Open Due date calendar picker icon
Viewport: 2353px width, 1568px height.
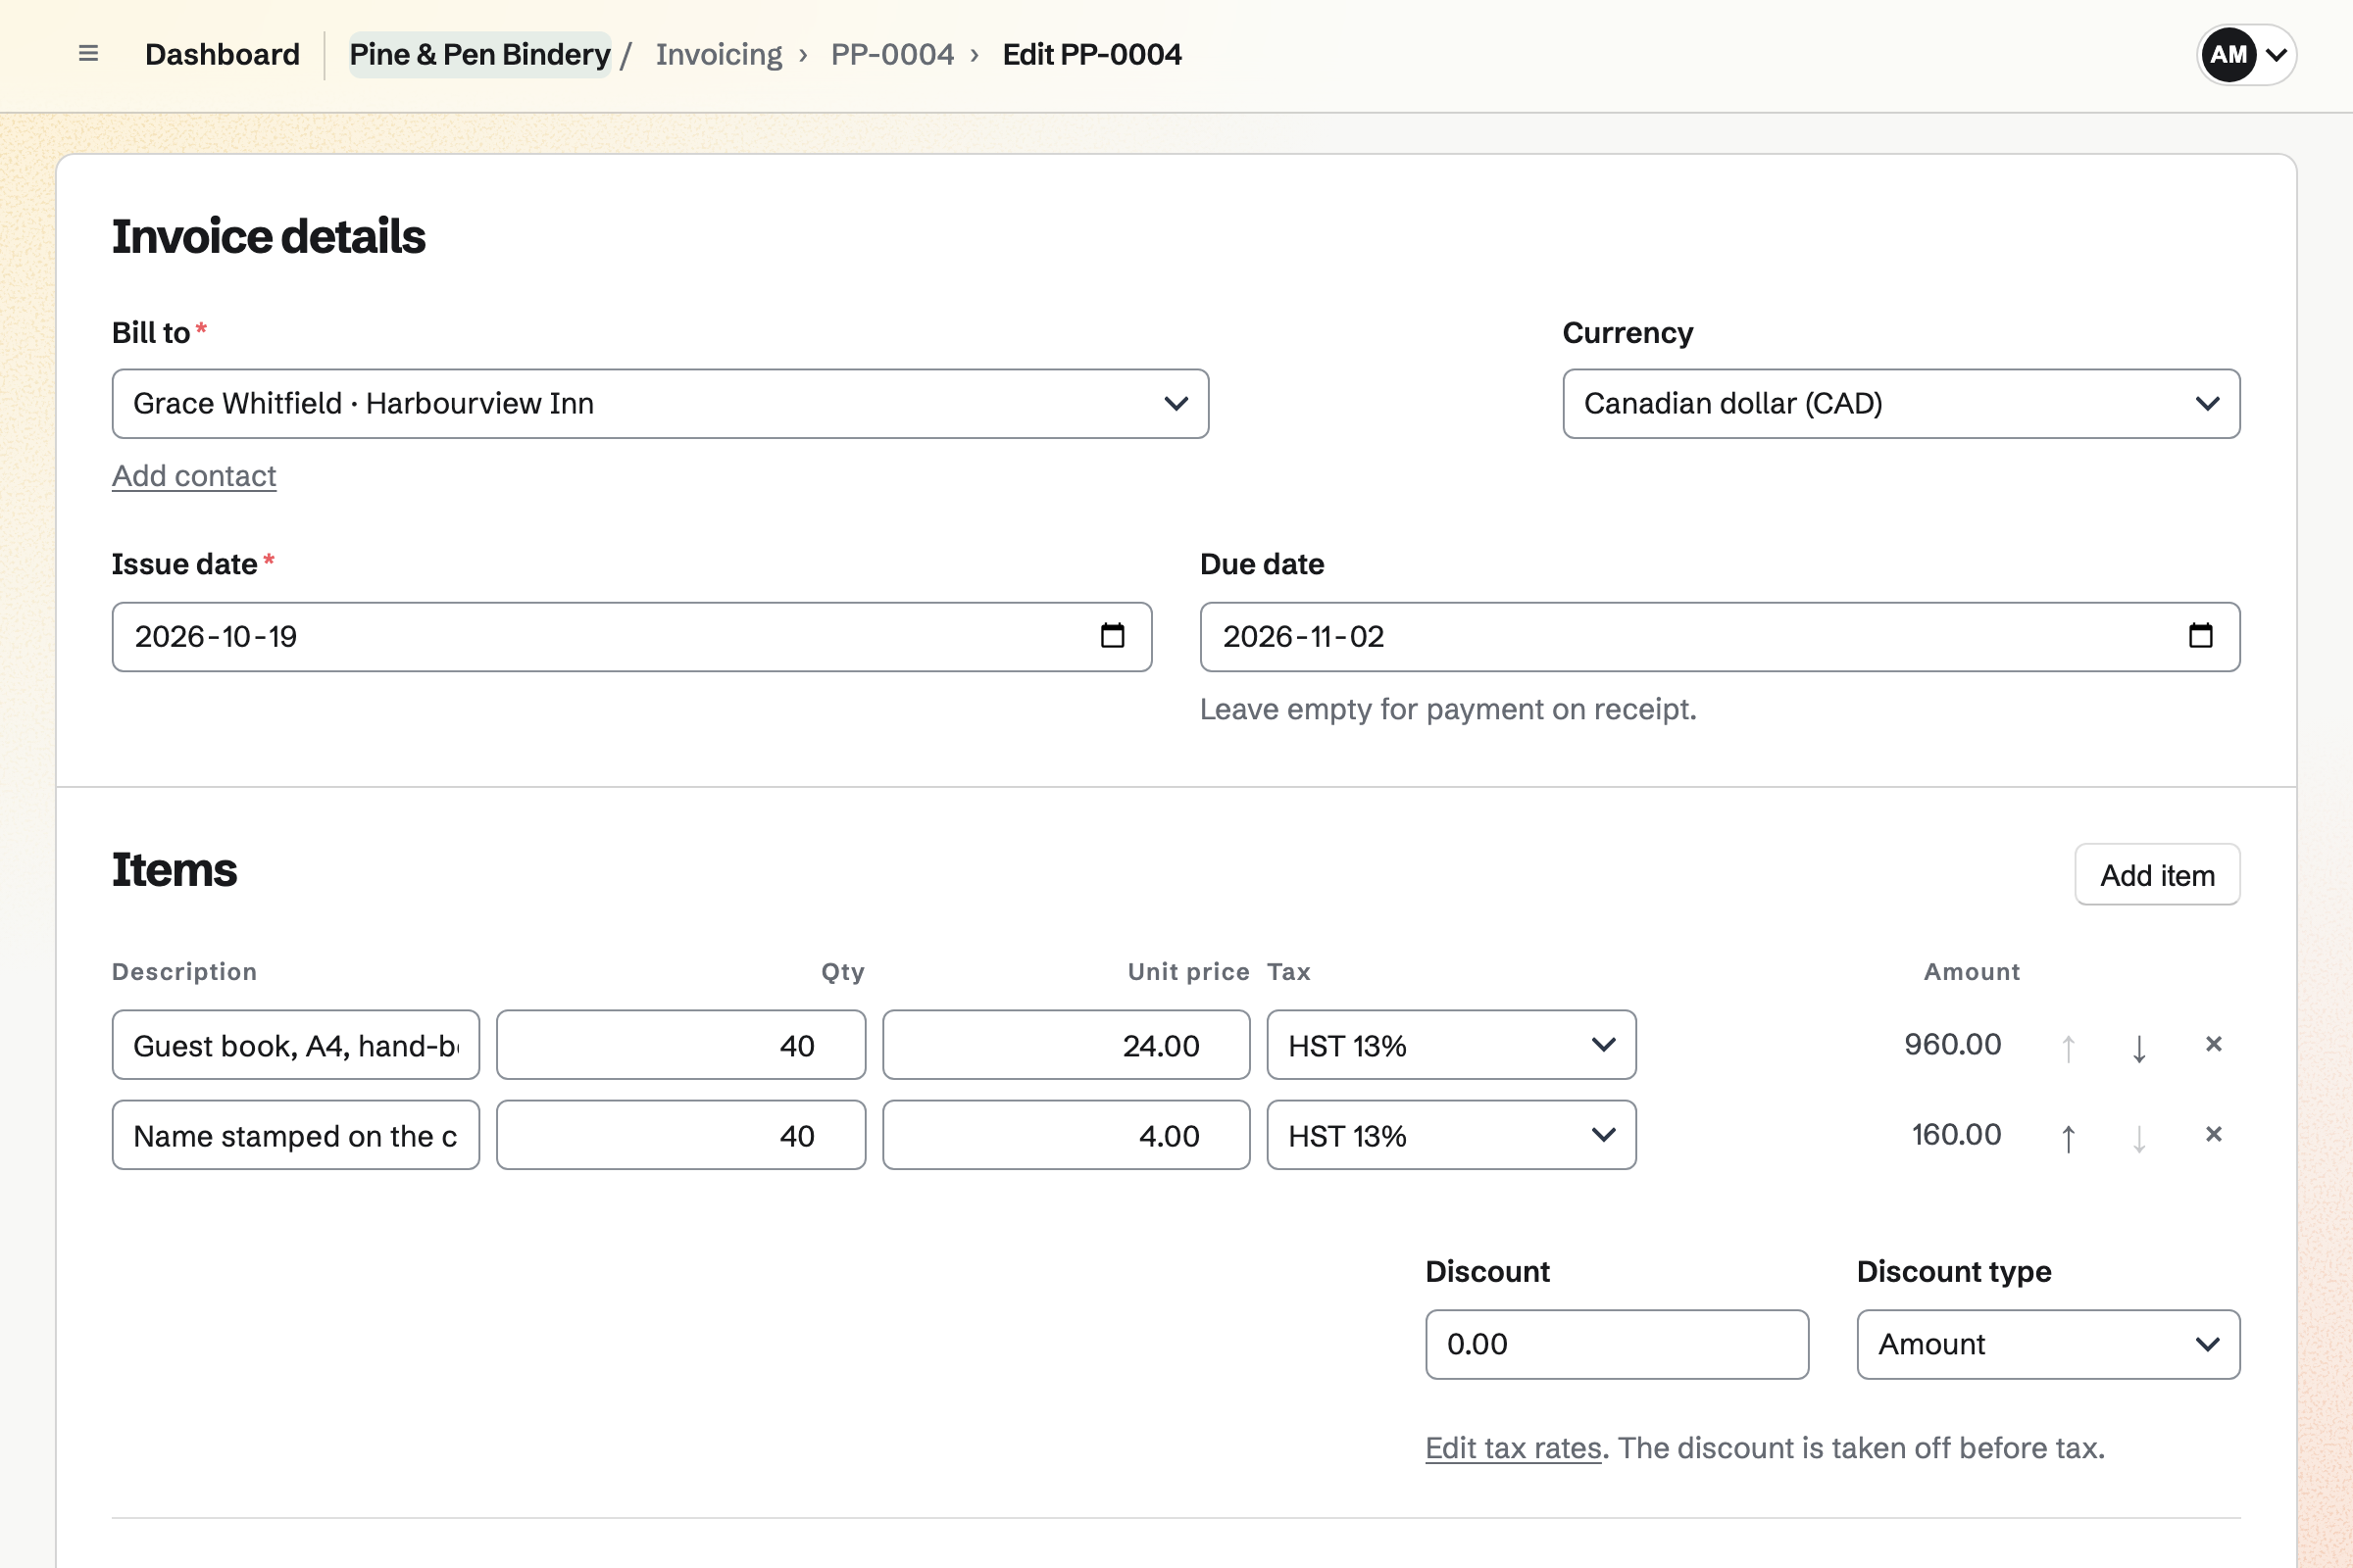(x=2200, y=636)
